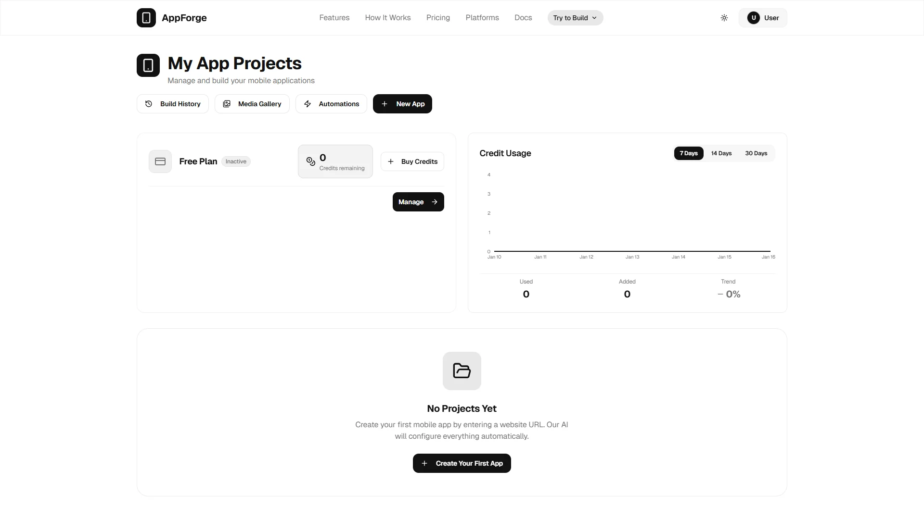Click the Media Gallery image icon
The width and height of the screenshot is (924, 519).
click(x=227, y=104)
